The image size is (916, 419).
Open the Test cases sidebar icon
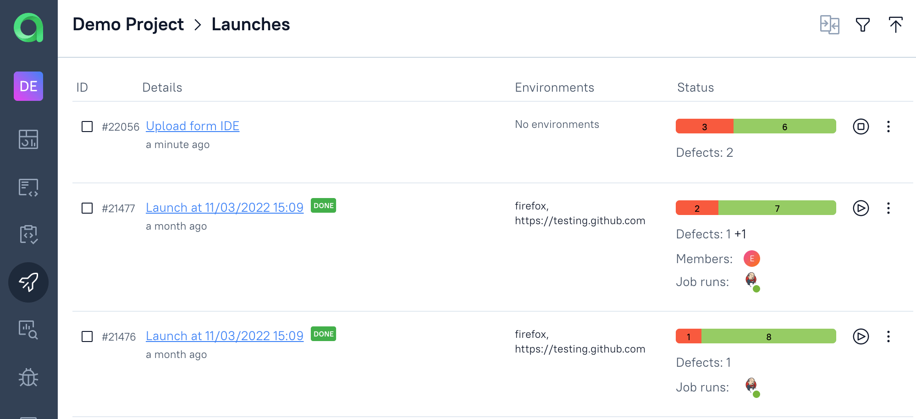pos(28,187)
